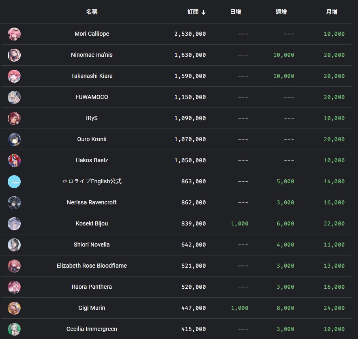Select Elizabeth Rose Bloodflame row name
Screen dimensions: 358x339
tap(92, 266)
